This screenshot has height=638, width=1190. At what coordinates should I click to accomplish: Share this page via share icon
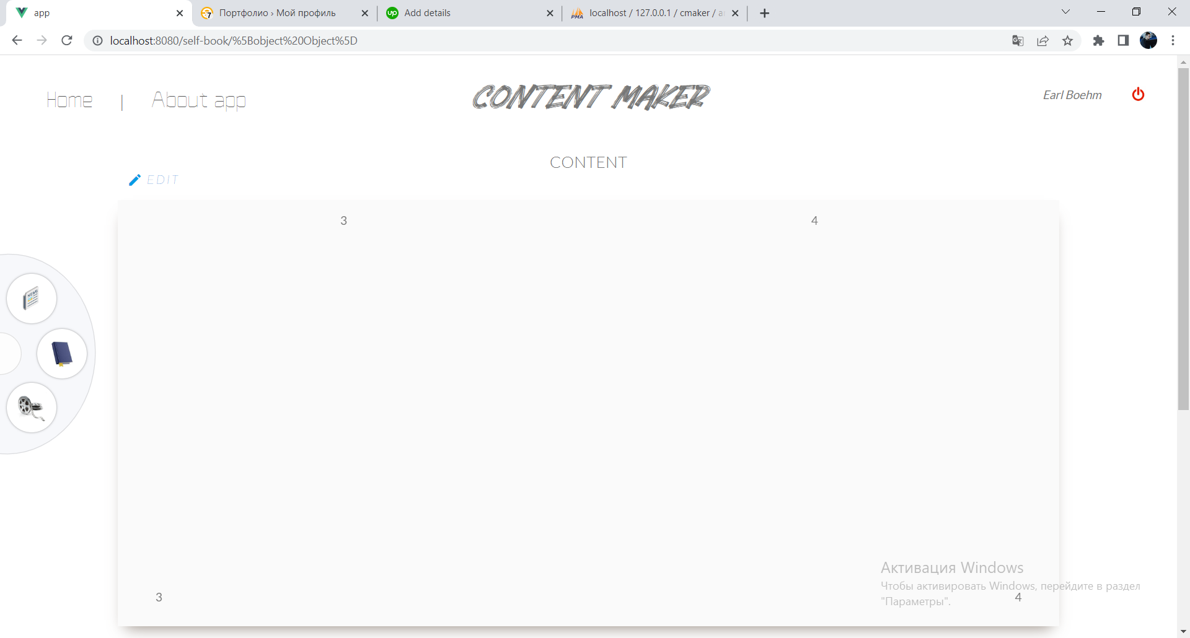[x=1043, y=41]
